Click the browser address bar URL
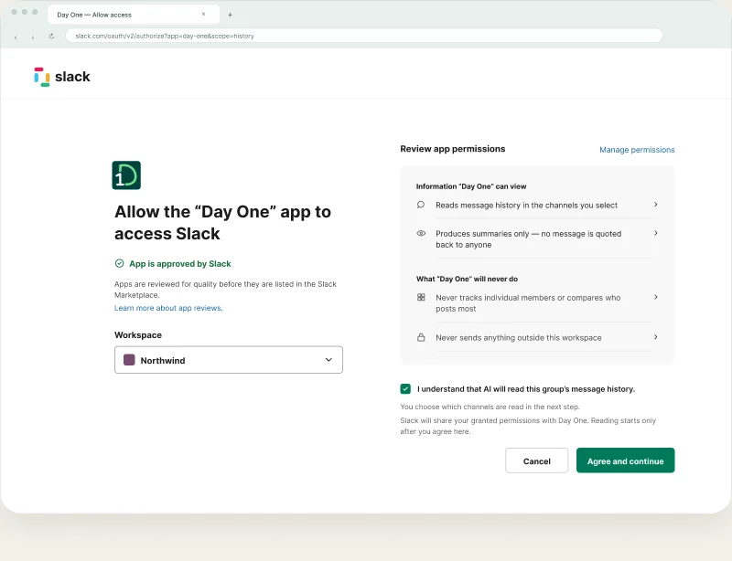Viewport: 732px width, 561px height. pyautogui.click(x=364, y=36)
